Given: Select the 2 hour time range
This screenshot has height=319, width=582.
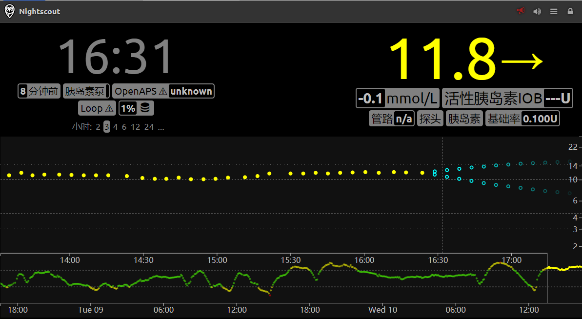Looking at the screenshot, I should [98, 127].
